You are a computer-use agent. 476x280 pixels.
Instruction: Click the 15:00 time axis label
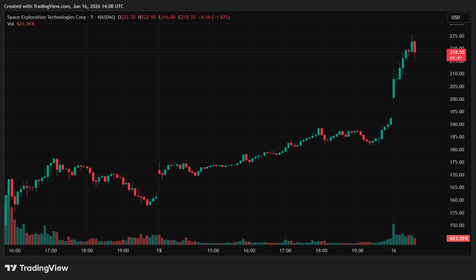pyautogui.click(x=213, y=251)
